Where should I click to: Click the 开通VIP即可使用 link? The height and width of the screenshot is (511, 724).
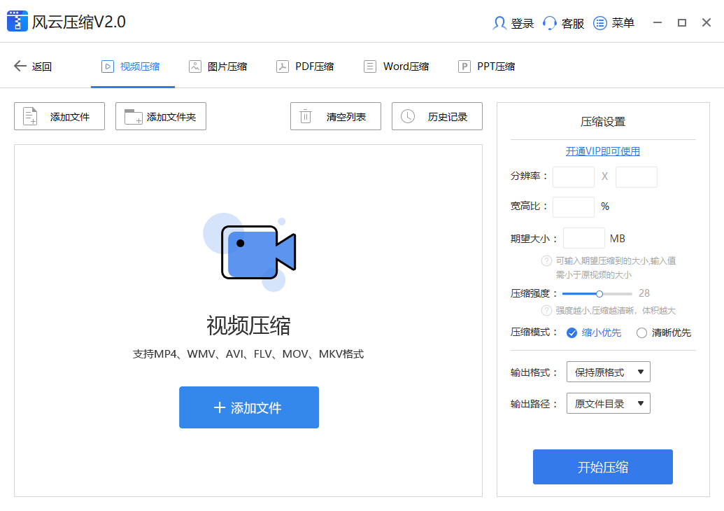coord(602,151)
